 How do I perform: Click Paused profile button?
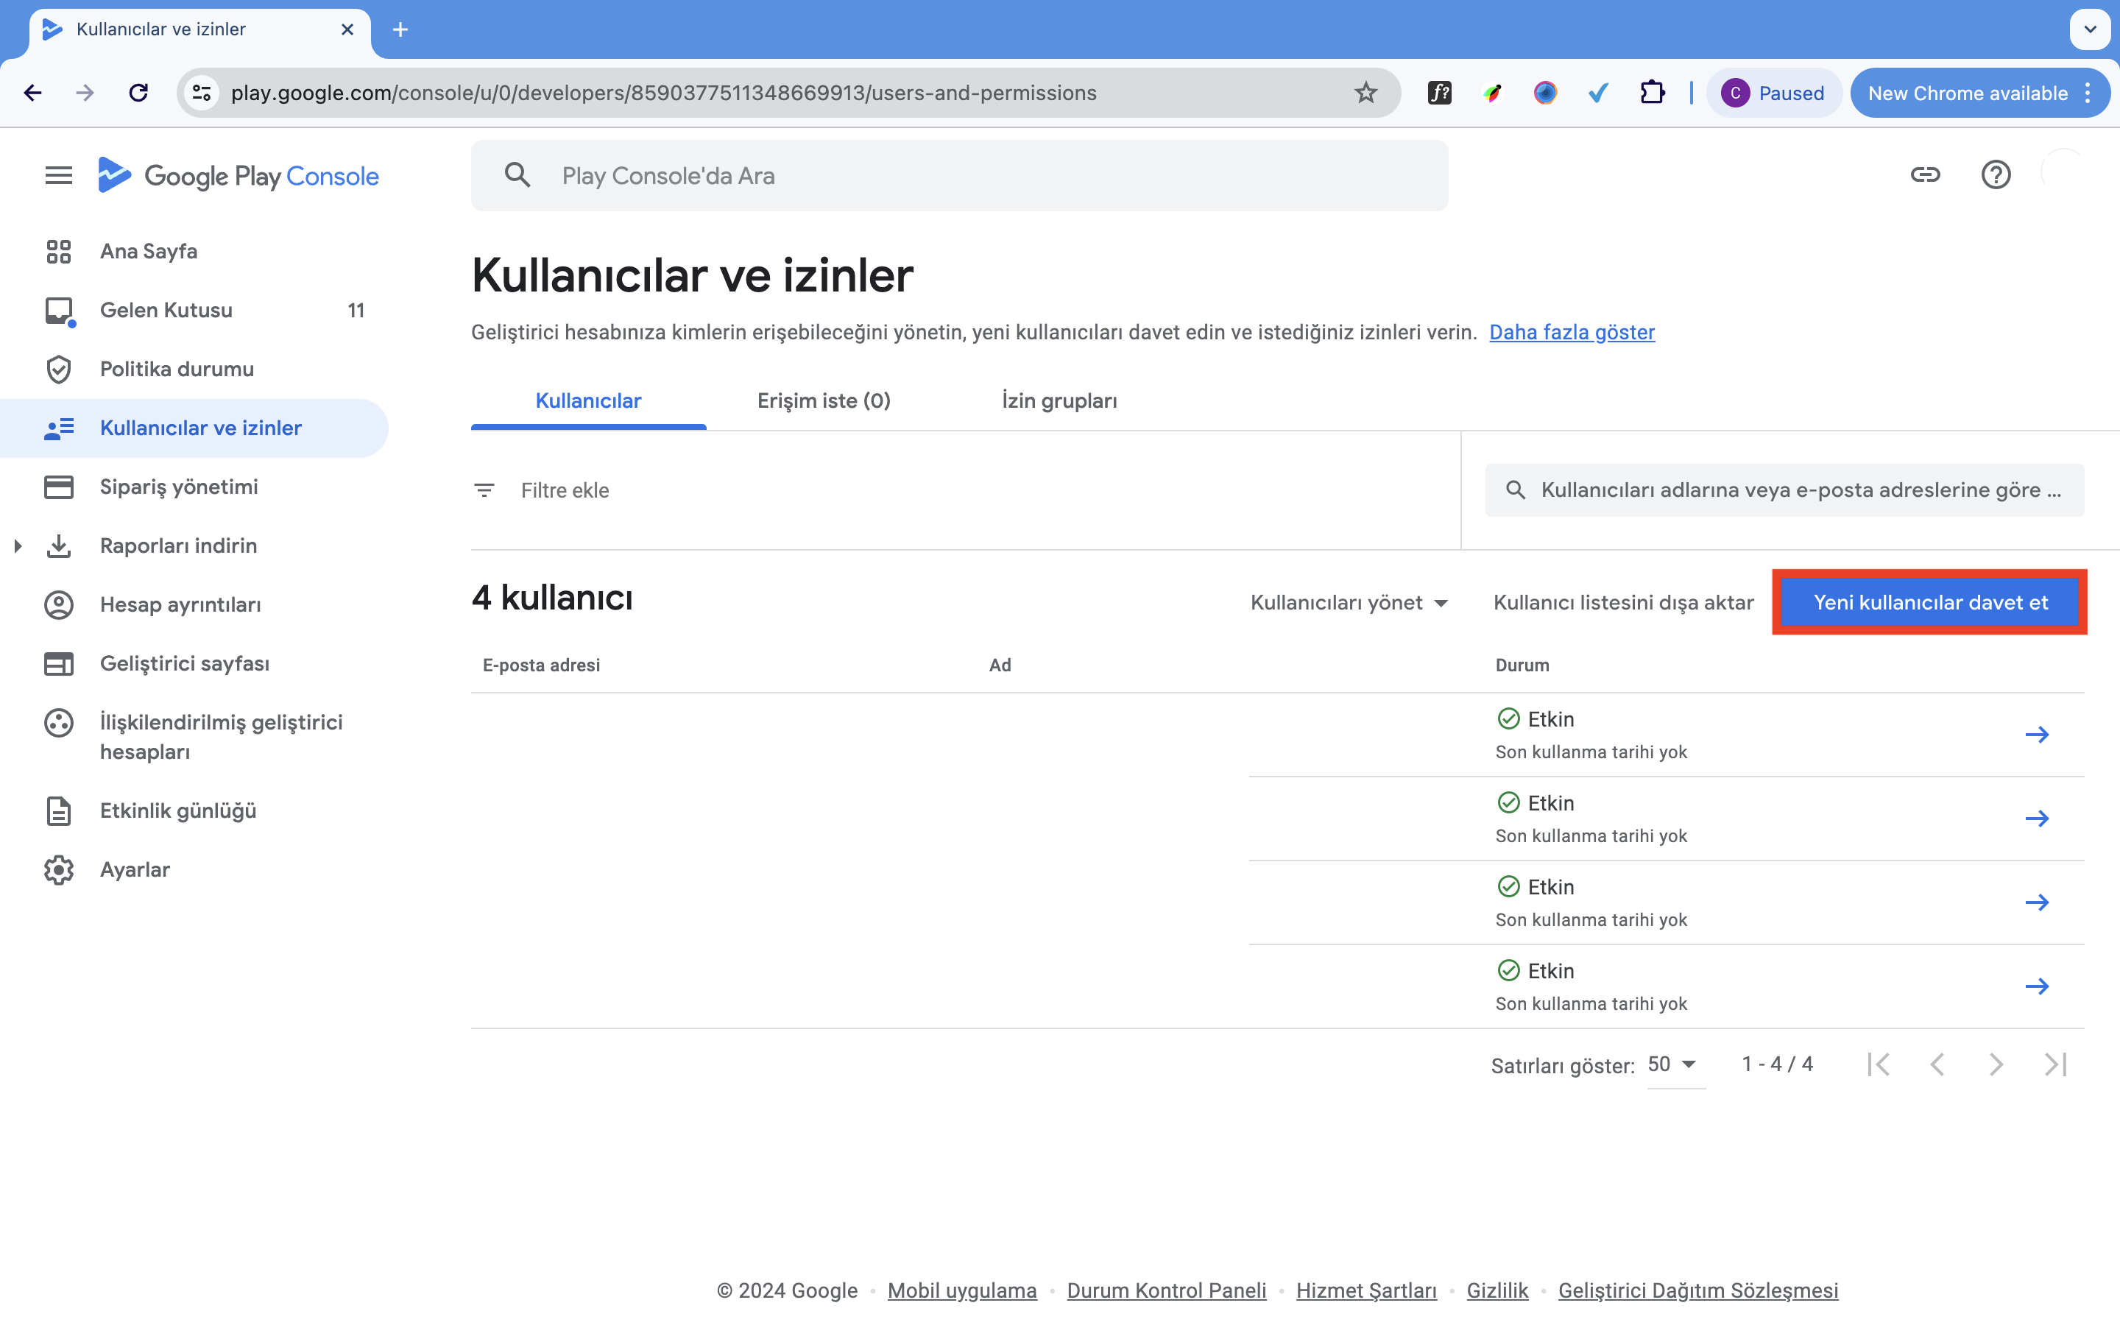click(x=1773, y=93)
